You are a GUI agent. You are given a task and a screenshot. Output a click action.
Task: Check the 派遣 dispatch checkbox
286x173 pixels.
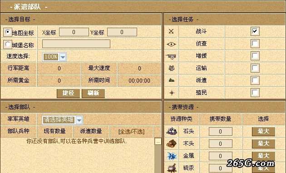255,80
